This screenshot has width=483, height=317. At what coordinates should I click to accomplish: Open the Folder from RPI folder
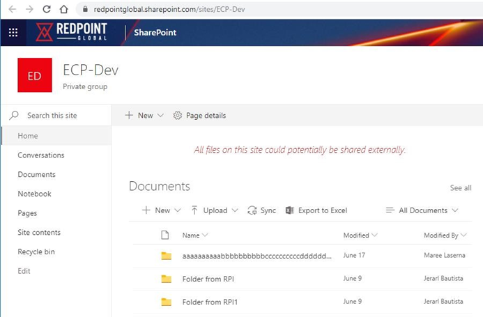click(x=206, y=279)
